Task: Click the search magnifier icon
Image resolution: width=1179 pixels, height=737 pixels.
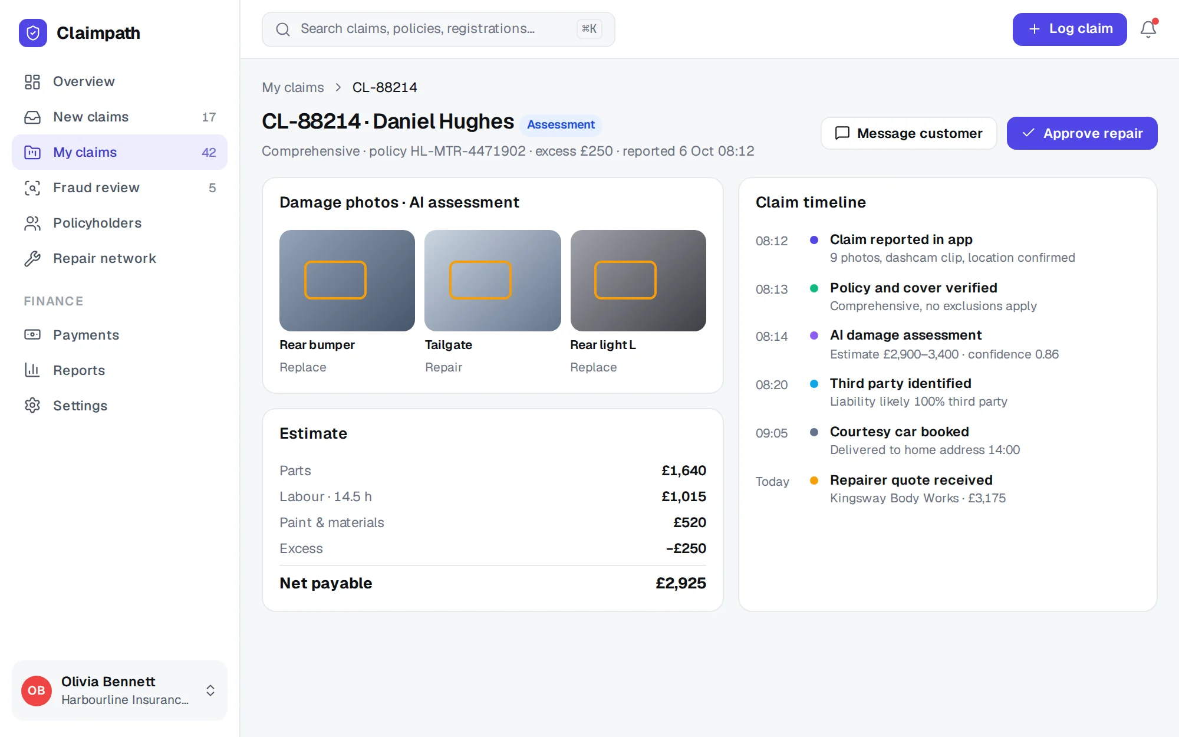Action: coord(283,29)
